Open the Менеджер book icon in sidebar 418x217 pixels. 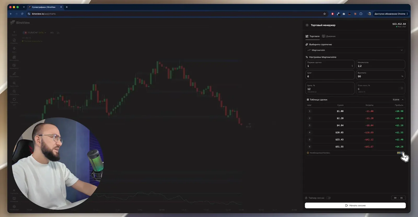click(x=14, y=66)
